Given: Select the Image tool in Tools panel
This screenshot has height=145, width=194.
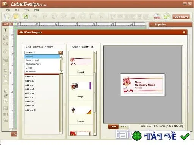Looking at the screenshot, I should 5,43.
